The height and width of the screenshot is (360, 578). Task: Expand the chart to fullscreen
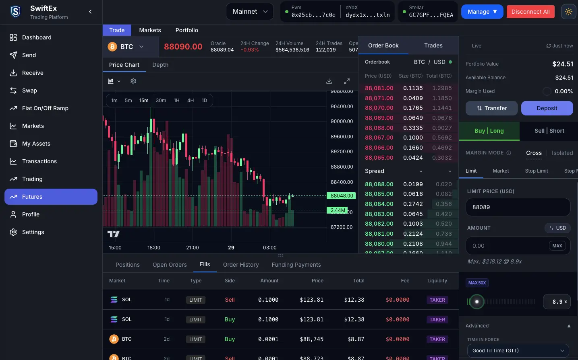346,81
